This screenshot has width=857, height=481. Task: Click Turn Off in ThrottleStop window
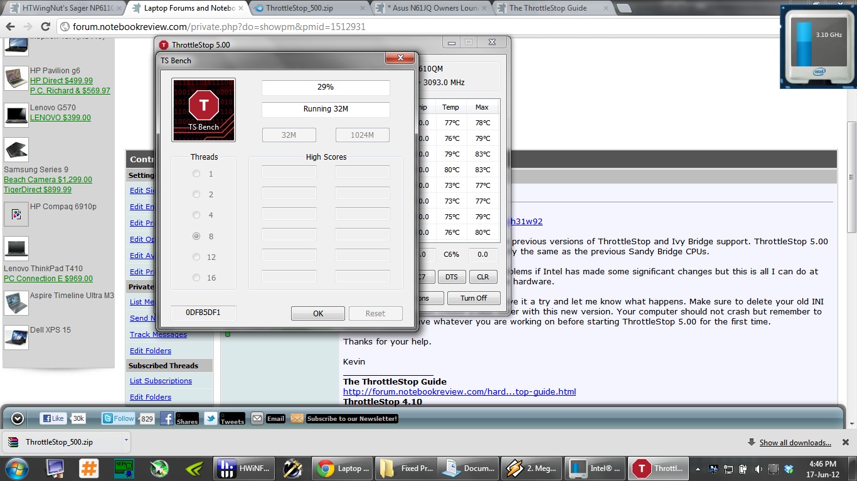pyautogui.click(x=474, y=298)
